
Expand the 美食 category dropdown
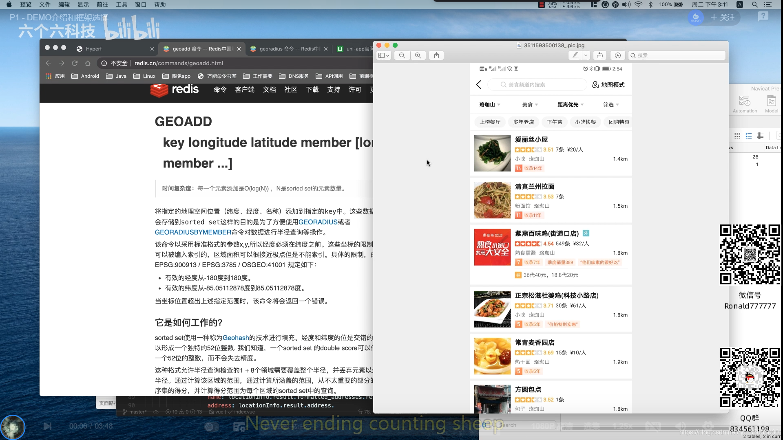click(x=529, y=104)
